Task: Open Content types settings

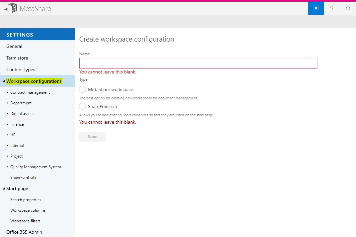Action: coord(21,69)
